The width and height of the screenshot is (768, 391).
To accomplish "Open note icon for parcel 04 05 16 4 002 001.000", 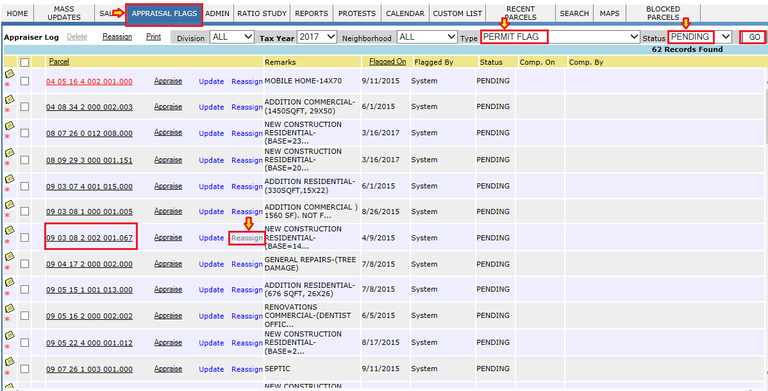I will tap(9, 74).
